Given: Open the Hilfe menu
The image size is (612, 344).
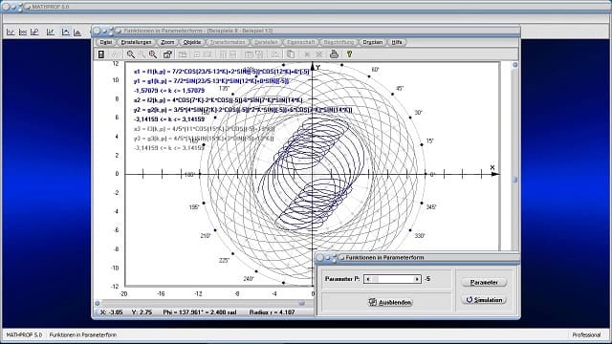Looking at the screenshot, I should (x=397, y=42).
